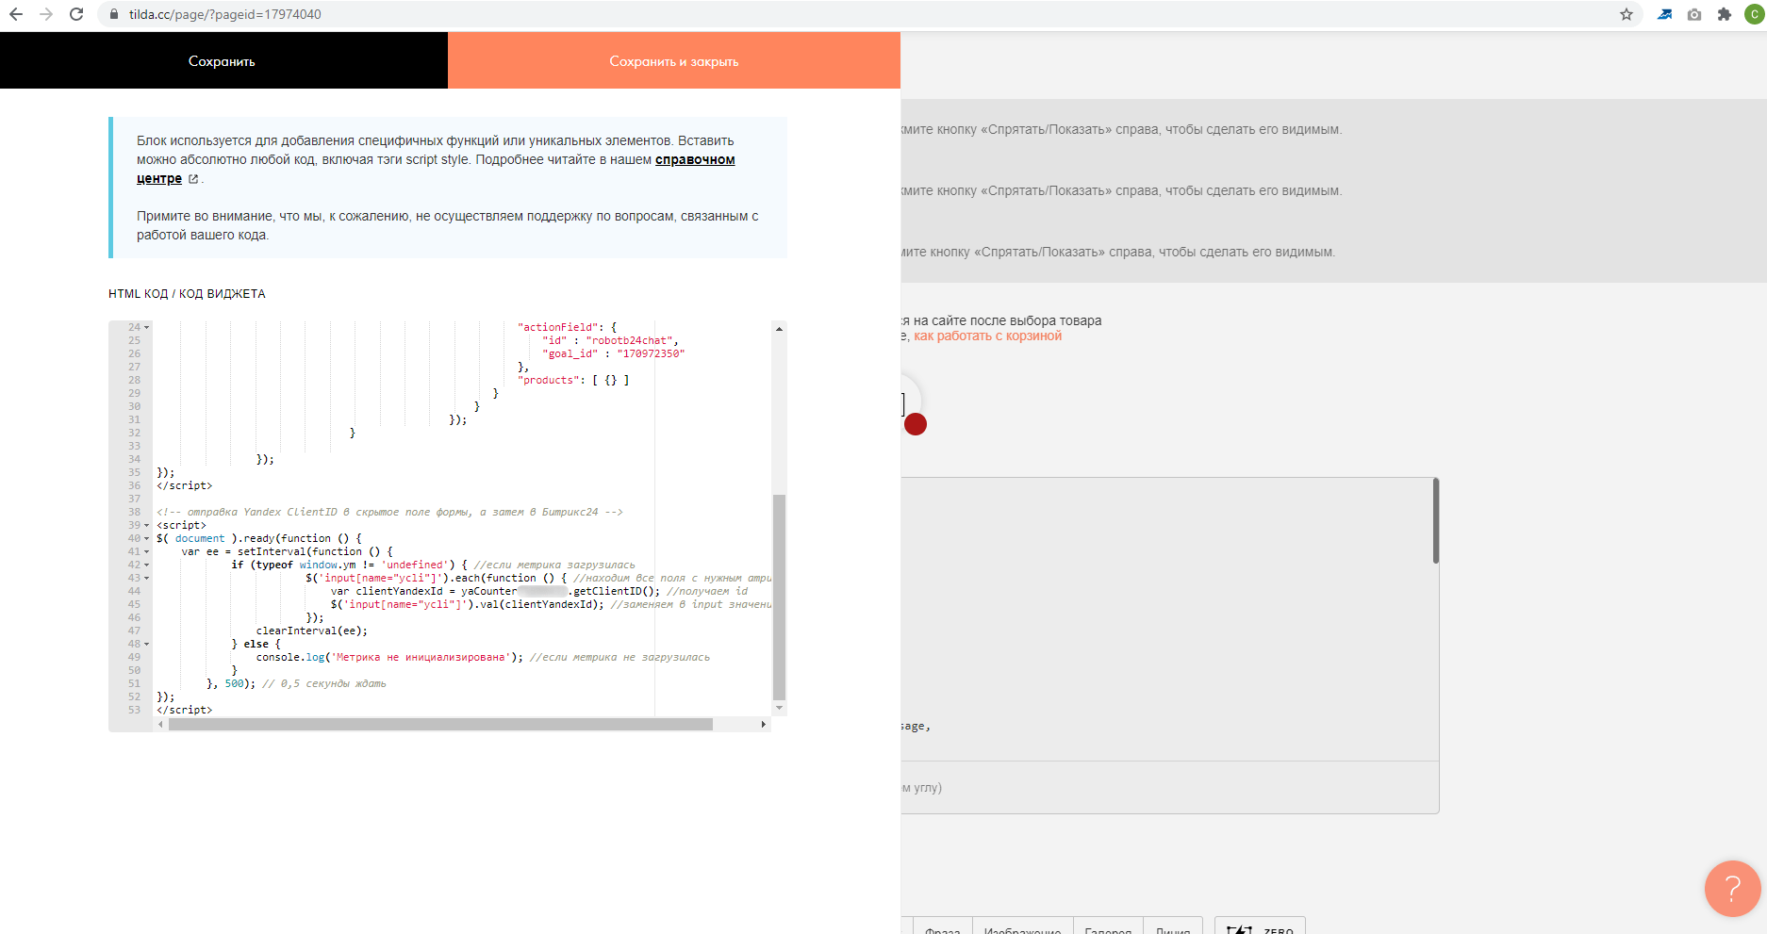Screen dimensions: 1767x934
Task: Click the final </script> tag on line 53
Action: click(x=185, y=710)
